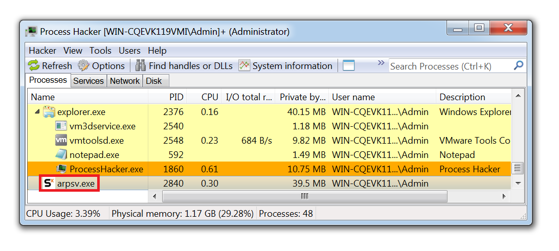The image size is (559, 251).
Task: Click the Find handles or DLLs binoculars icon
Action: pos(140,65)
